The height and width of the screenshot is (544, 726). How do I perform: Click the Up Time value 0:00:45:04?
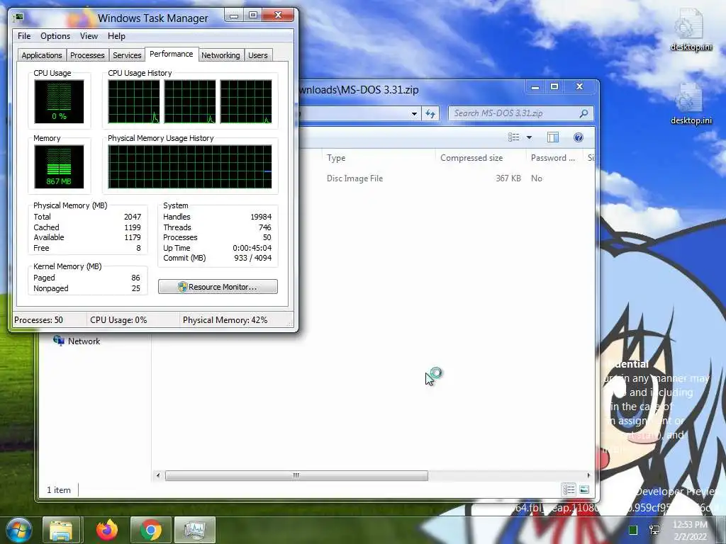click(x=252, y=248)
